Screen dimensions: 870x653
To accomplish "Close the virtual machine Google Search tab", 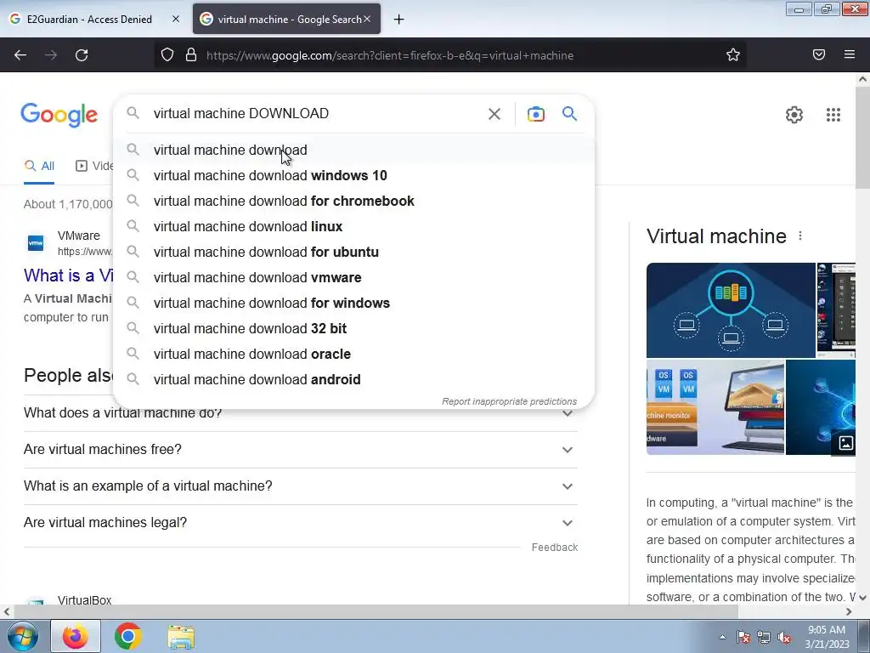I will coord(367,19).
